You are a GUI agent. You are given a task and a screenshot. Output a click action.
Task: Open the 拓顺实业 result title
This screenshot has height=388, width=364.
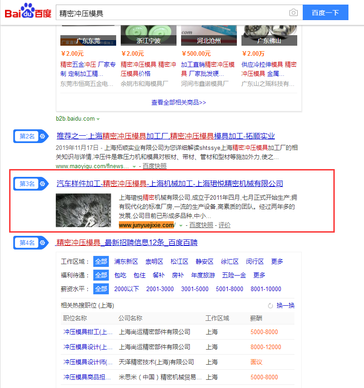(166, 136)
